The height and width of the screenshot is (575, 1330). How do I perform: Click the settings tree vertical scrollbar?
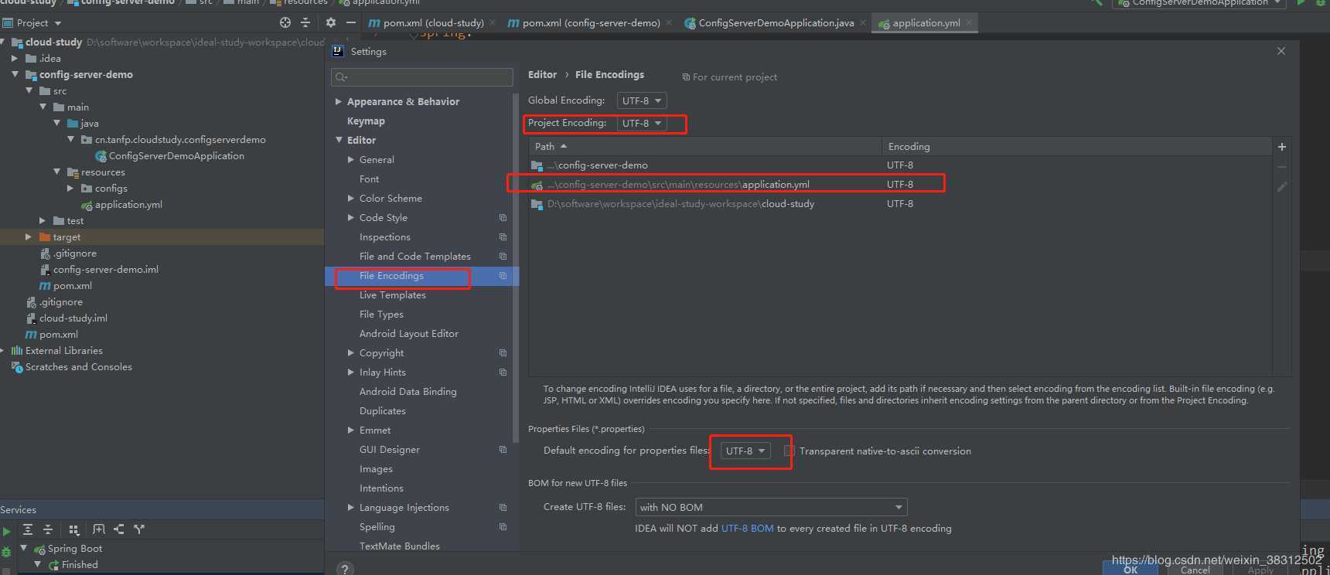(516, 267)
